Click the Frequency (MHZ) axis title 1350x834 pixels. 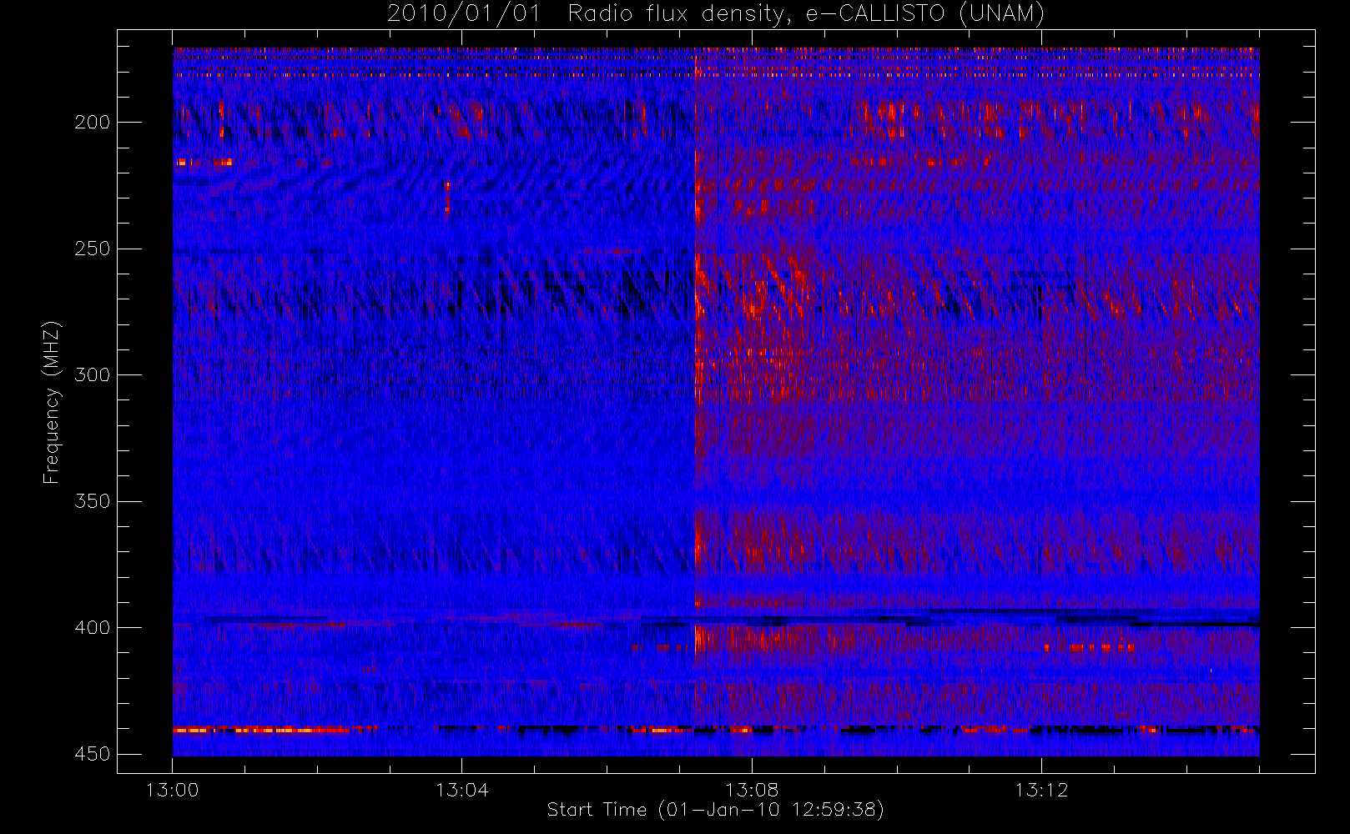(52, 402)
